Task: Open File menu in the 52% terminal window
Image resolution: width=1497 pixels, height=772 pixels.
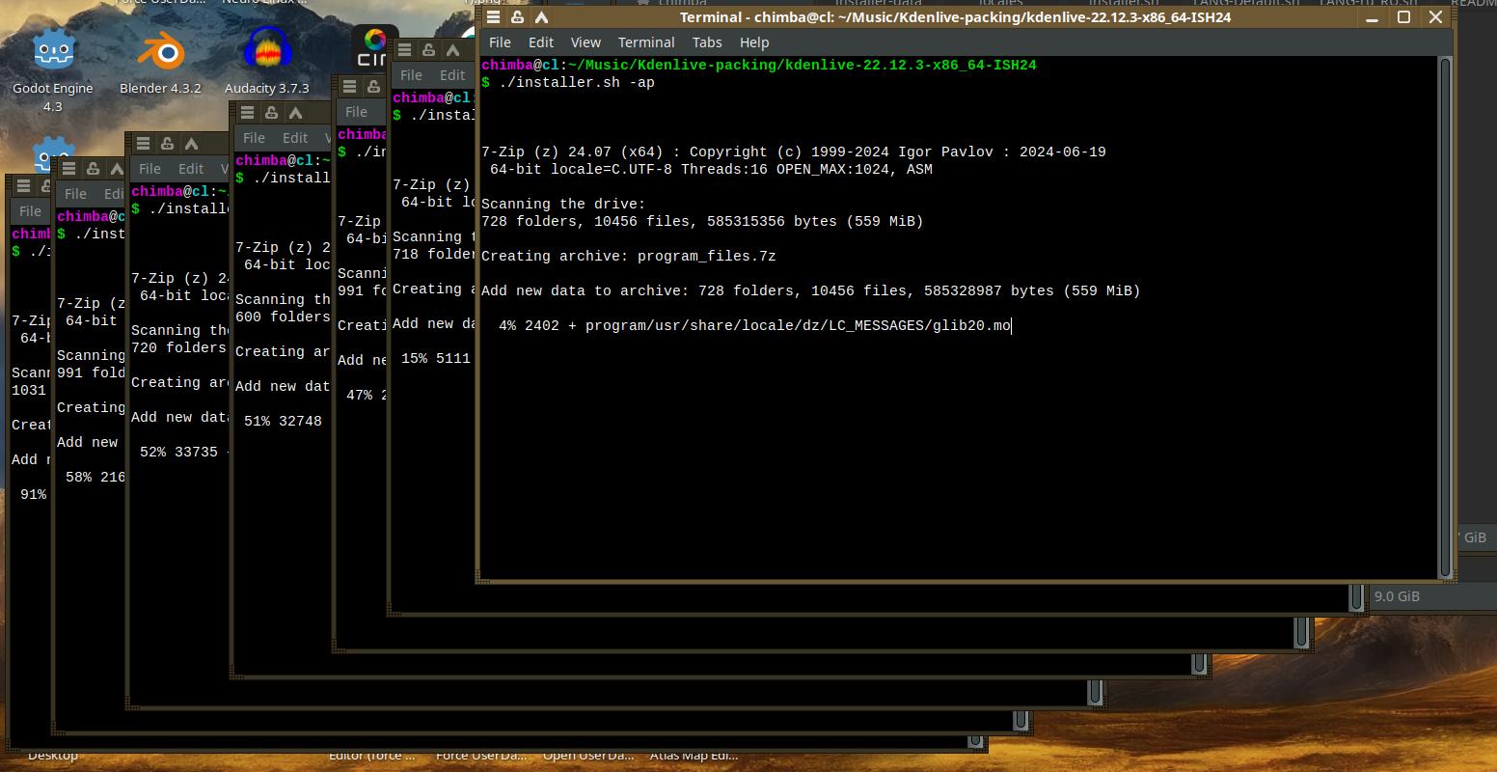Action: tap(150, 169)
